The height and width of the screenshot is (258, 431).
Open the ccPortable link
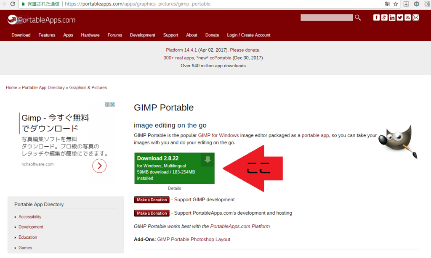coord(220,58)
